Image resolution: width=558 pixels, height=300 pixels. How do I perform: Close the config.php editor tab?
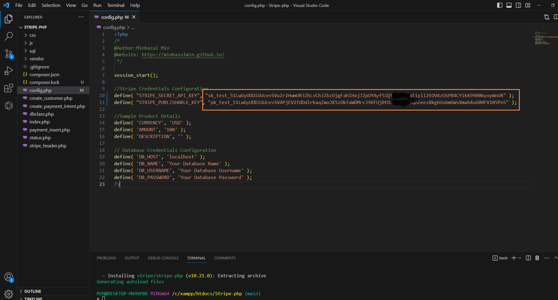click(x=134, y=17)
